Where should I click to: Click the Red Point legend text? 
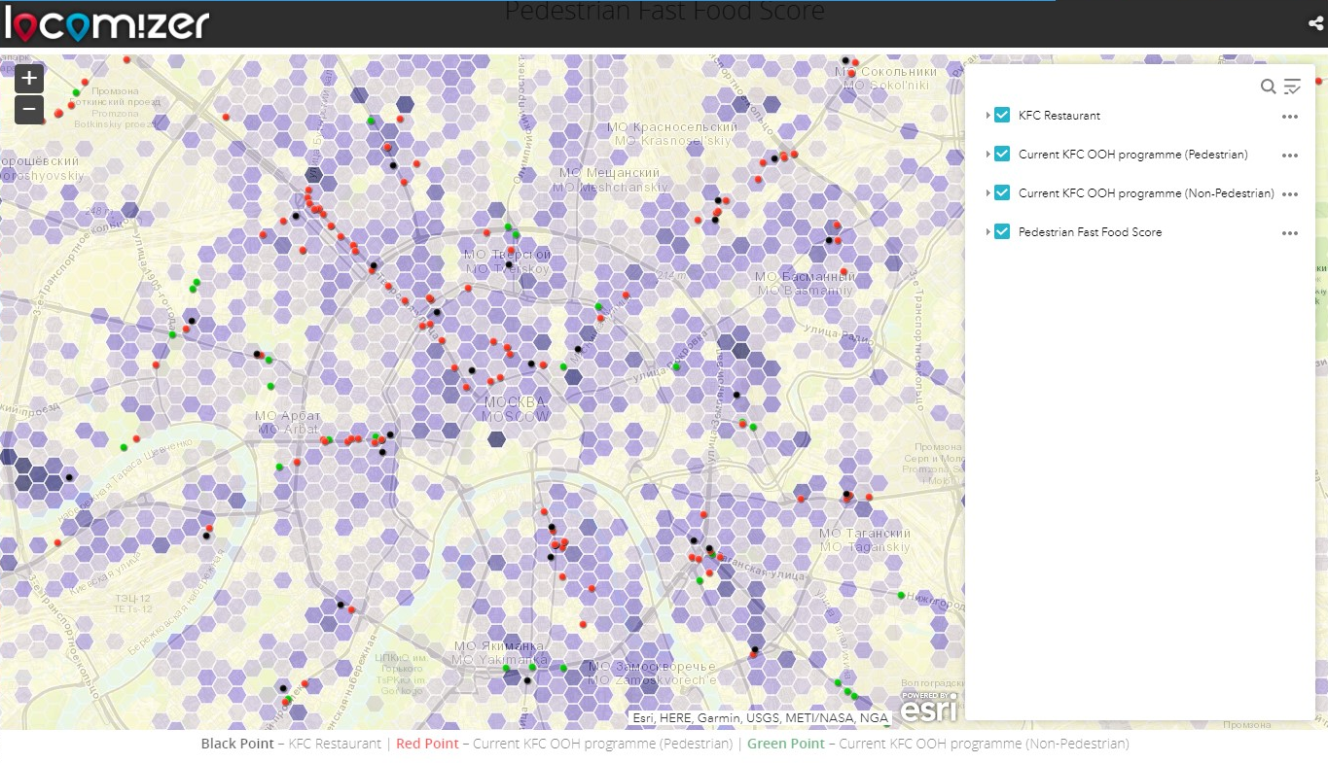click(x=427, y=744)
